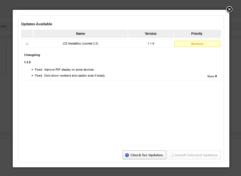Select the Version column header
This screenshot has height=176, width=241.
(151, 34)
